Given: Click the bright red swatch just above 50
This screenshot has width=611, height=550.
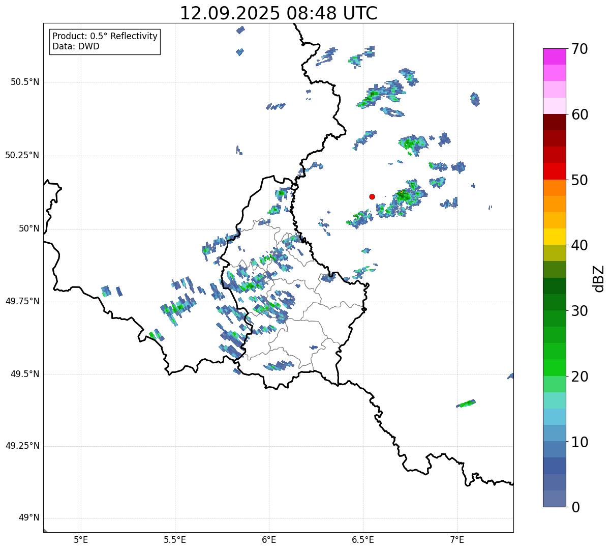Looking at the screenshot, I should click(x=554, y=171).
